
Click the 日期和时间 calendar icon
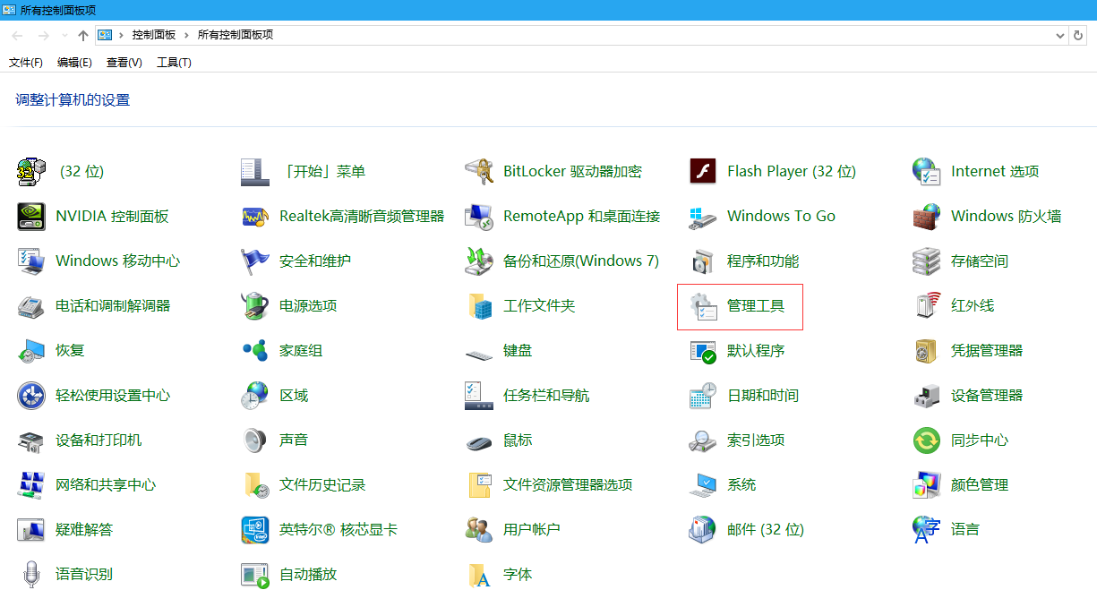point(703,395)
